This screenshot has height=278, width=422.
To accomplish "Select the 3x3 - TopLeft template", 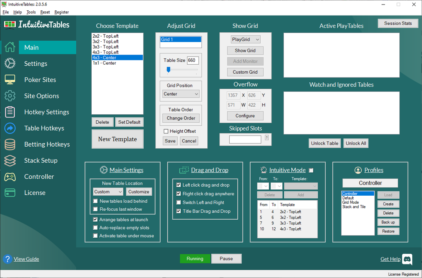I will tap(117, 47).
